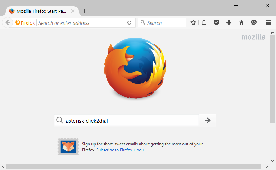Open Subscribe to Firefox + You link

[x=120, y=150]
